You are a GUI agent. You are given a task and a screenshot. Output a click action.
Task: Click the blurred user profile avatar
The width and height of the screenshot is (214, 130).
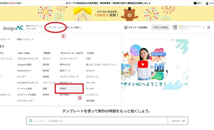175,27
